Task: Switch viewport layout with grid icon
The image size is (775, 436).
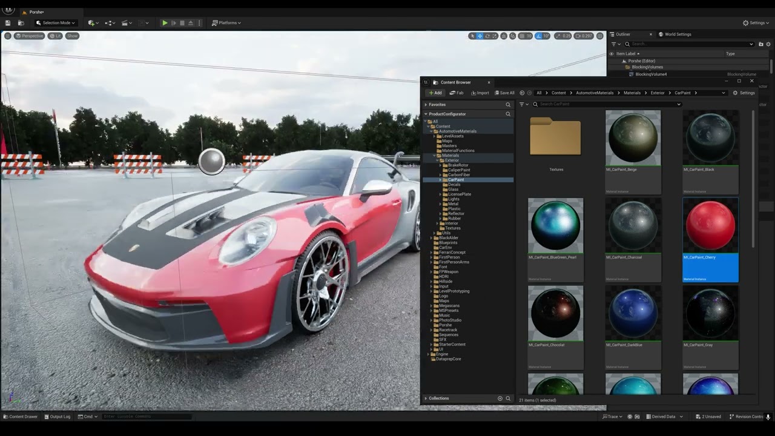Action: tap(600, 36)
